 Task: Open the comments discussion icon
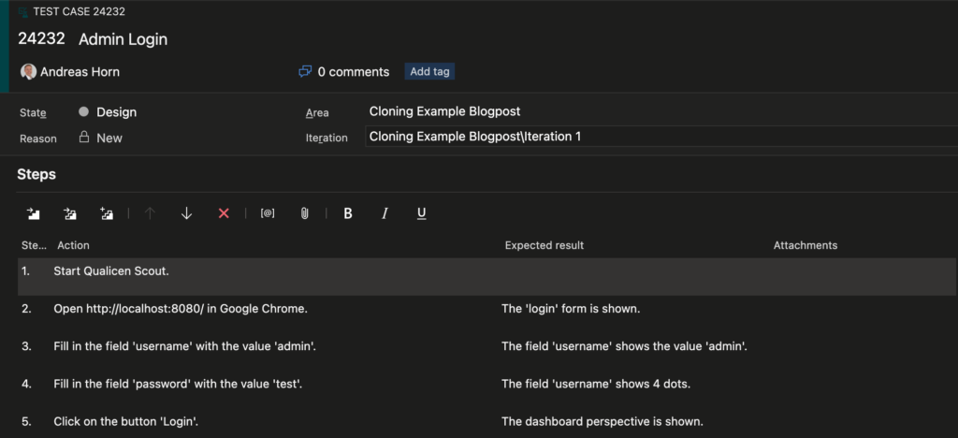[x=305, y=71]
